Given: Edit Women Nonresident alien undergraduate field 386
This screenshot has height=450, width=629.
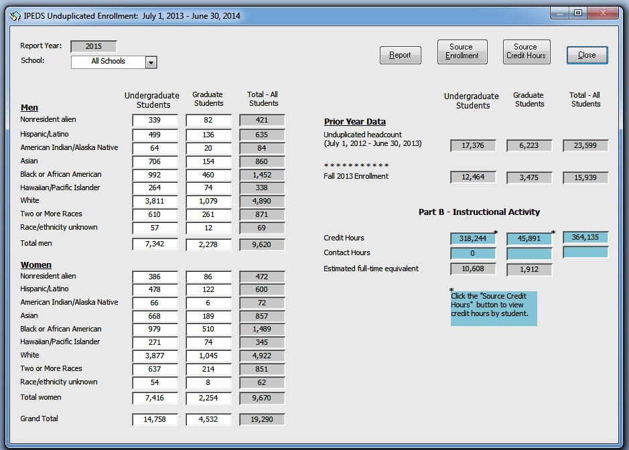Looking at the screenshot, I should [x=155, y=277].
